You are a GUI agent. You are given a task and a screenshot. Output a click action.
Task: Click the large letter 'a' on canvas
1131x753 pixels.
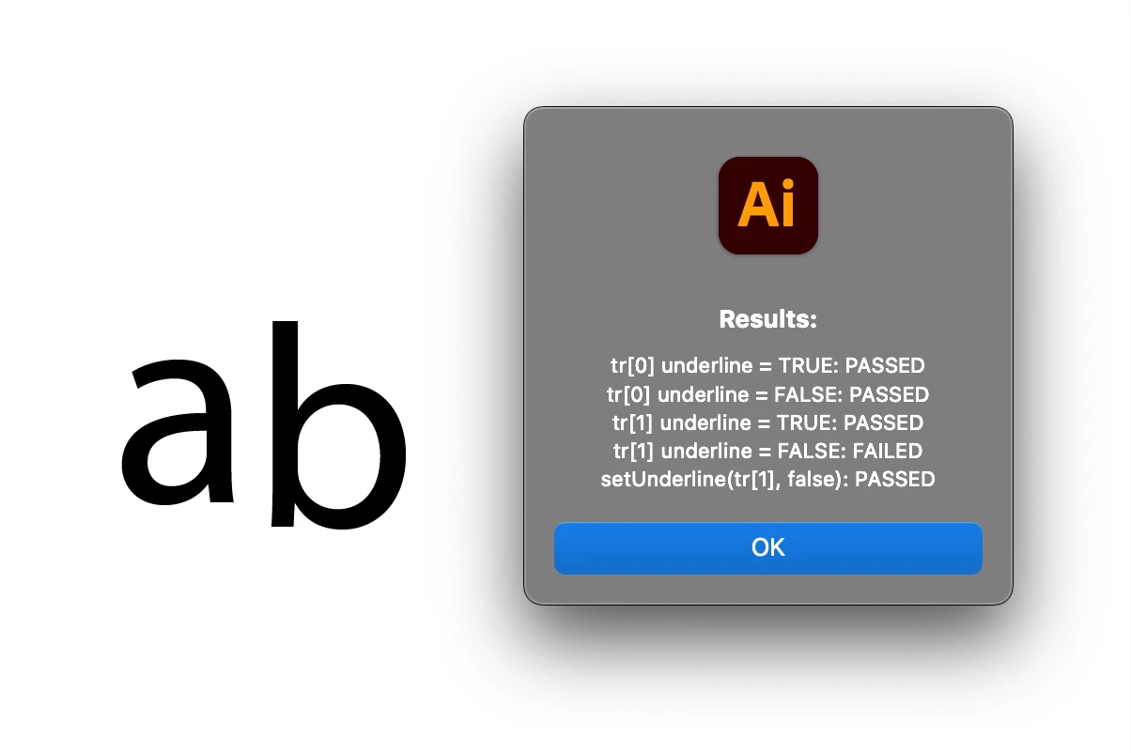click(x=178, y=432)
